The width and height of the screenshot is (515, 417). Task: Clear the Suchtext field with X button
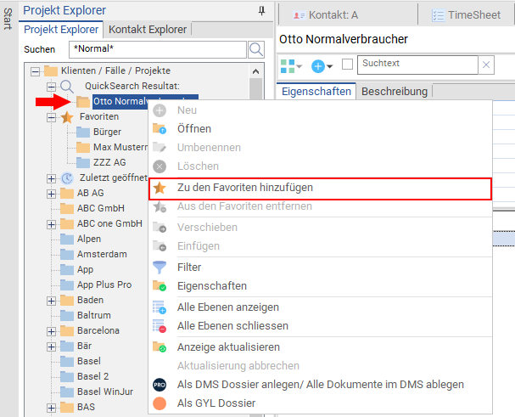click(486, 65)
